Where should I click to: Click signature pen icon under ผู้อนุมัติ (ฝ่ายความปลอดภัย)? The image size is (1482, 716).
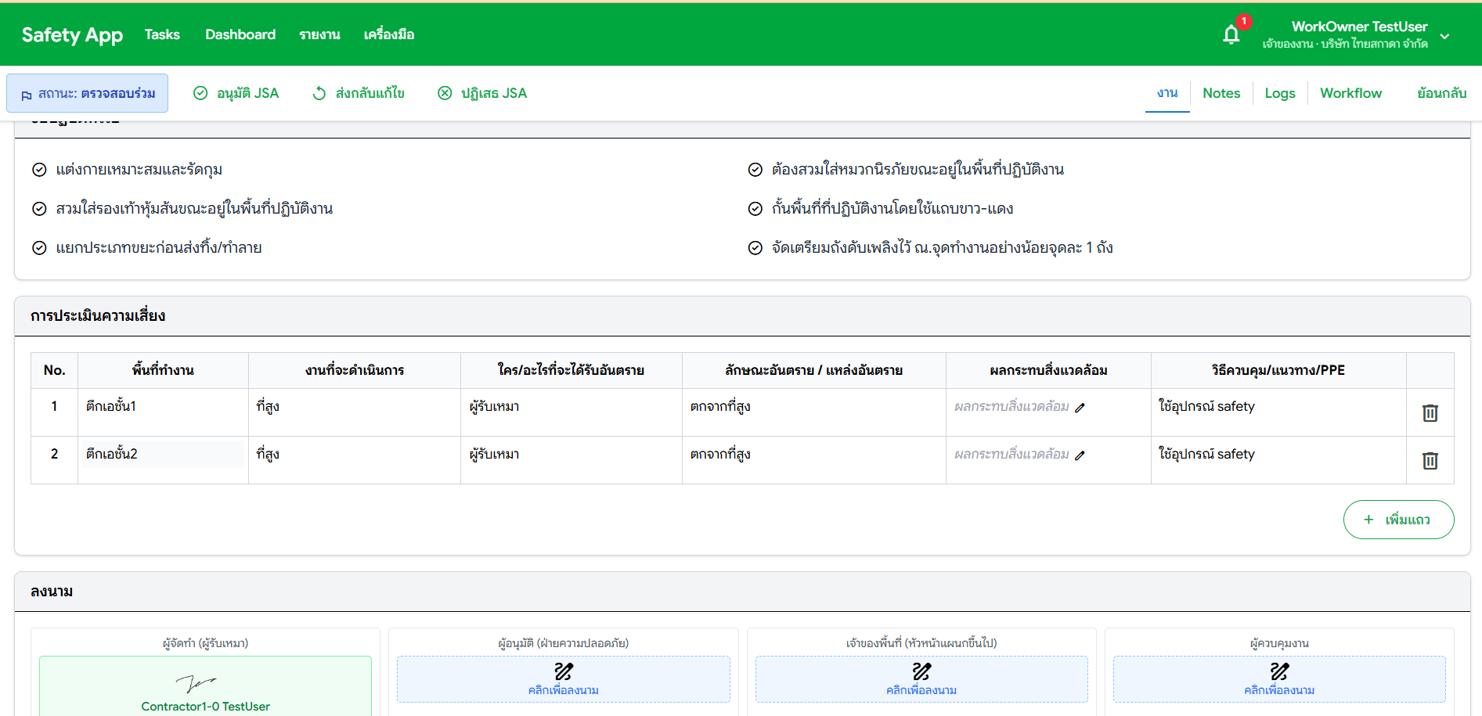point(563,671)
